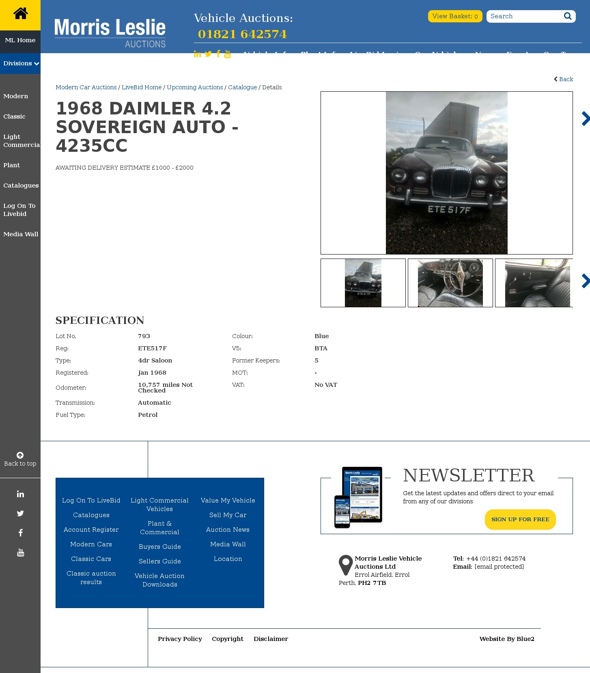
Task: Select the steering wheel interior thumbnail
Action: [450, 283]
